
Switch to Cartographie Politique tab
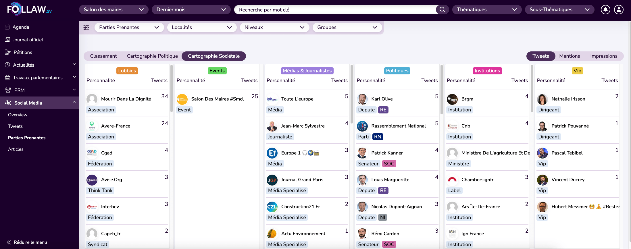point(152,56)
